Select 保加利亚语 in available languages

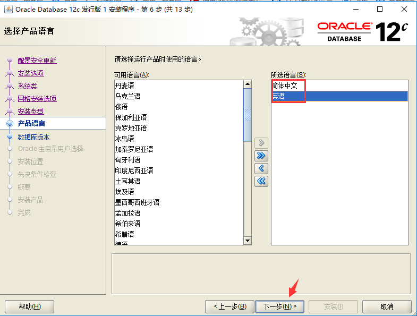click(x=179, y=117)
